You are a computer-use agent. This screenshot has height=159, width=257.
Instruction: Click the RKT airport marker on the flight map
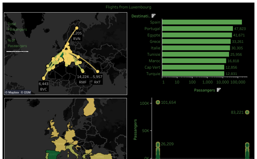tap(97, 71)
